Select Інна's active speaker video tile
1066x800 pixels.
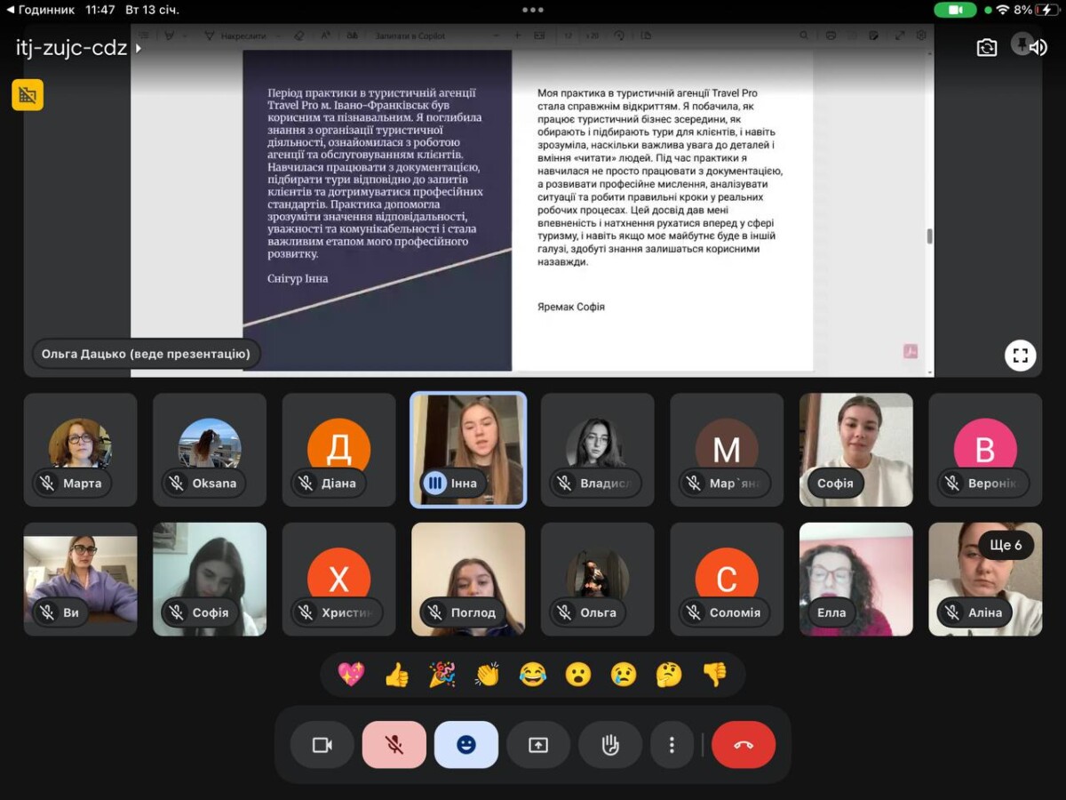468,449
